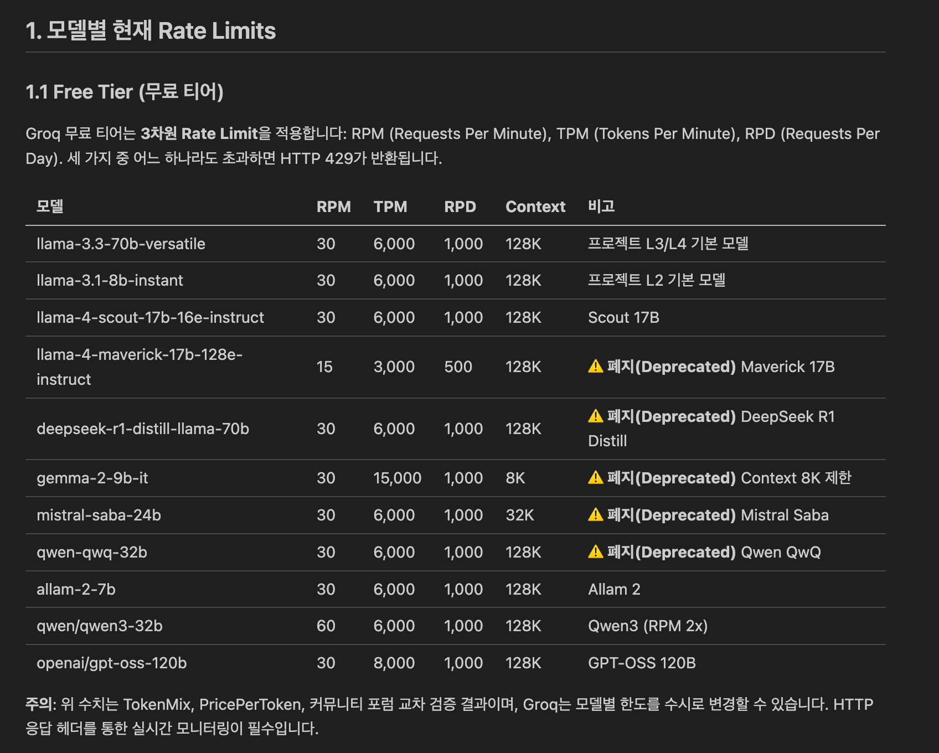Click TPM value '15,000' for gemma-2-9b-it
Image resolution: width=939 pixels, height=753 pixels.
coord(398,478)
